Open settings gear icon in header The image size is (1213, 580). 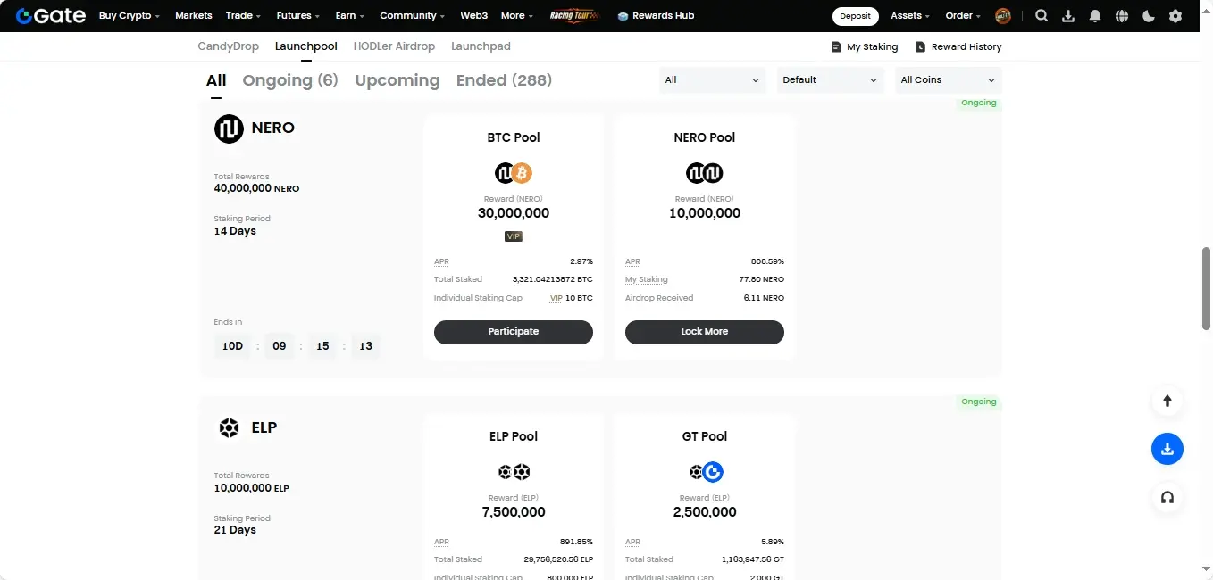(x=1175, y=15)
